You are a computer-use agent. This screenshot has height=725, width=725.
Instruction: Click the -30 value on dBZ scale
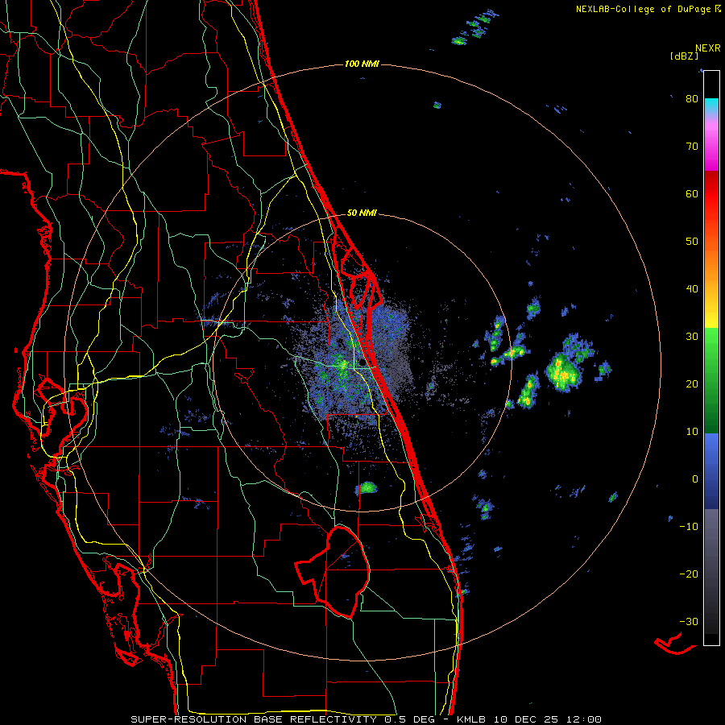689,622
